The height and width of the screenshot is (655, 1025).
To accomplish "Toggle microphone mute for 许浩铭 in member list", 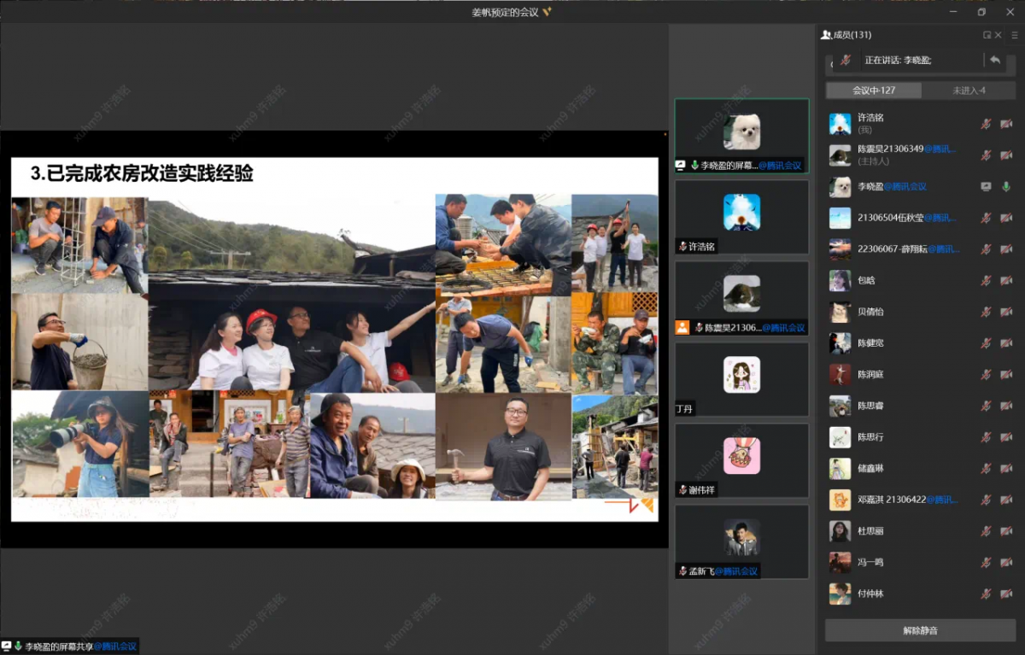I will pyautogui.click(x=986, y=124).
